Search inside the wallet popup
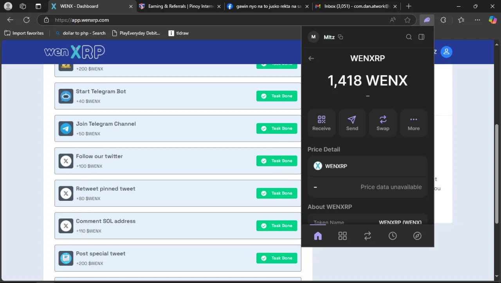501x283 pixels. click(x=409, y=37)
